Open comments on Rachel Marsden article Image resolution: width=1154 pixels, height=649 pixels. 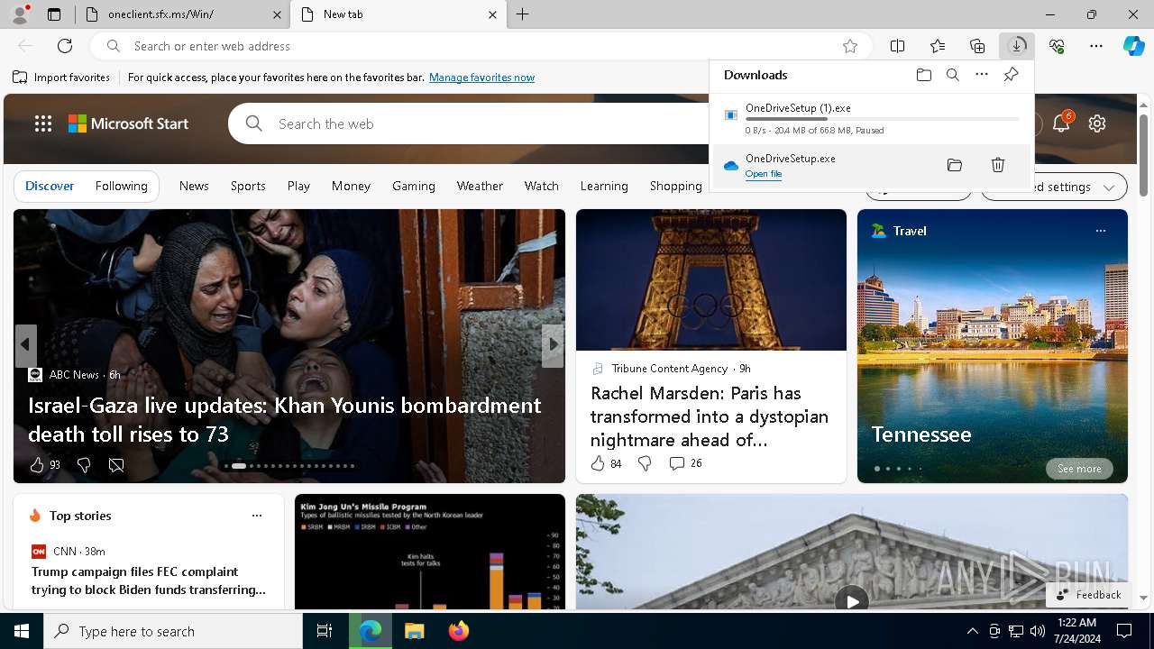685,463
